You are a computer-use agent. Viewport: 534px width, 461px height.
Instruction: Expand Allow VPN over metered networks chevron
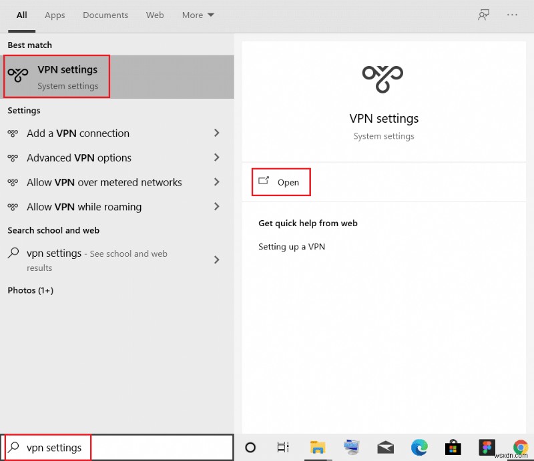click(x=216, y=182)
